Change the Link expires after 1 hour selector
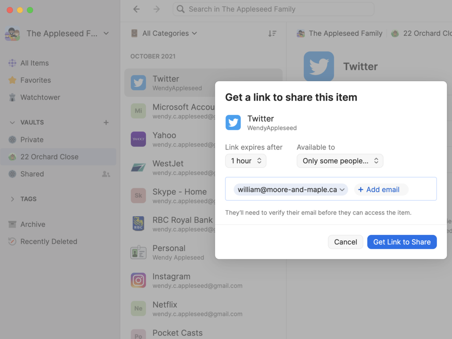Viewport: 452px width, 339px height. click(x=246, y=161)
